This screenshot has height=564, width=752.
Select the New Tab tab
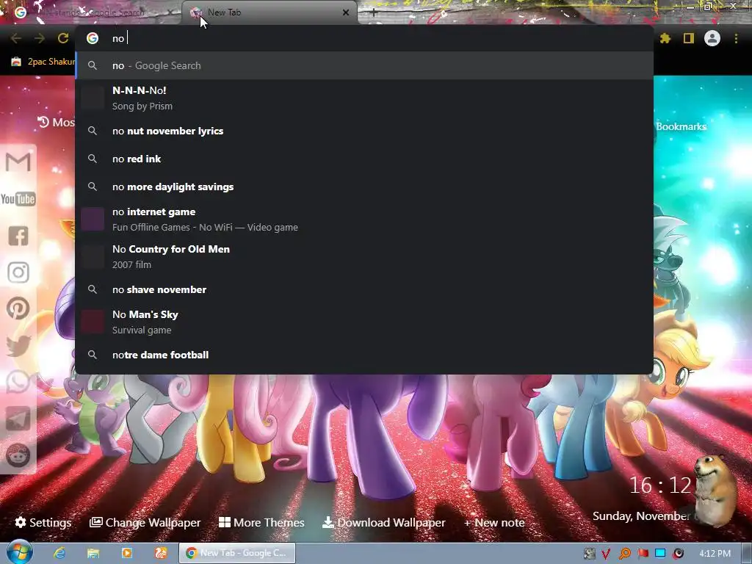[x=270, y=12]
